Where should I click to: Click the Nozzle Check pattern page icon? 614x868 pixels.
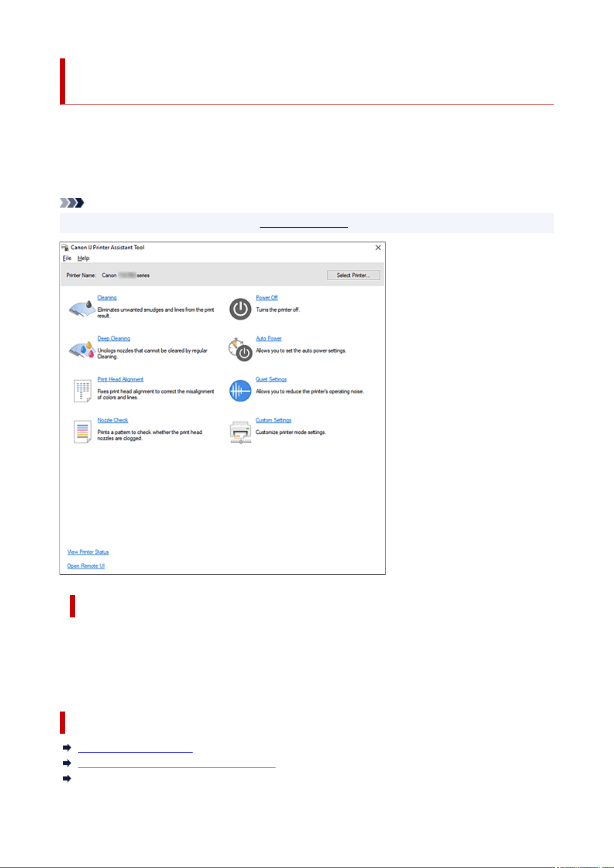82,432
